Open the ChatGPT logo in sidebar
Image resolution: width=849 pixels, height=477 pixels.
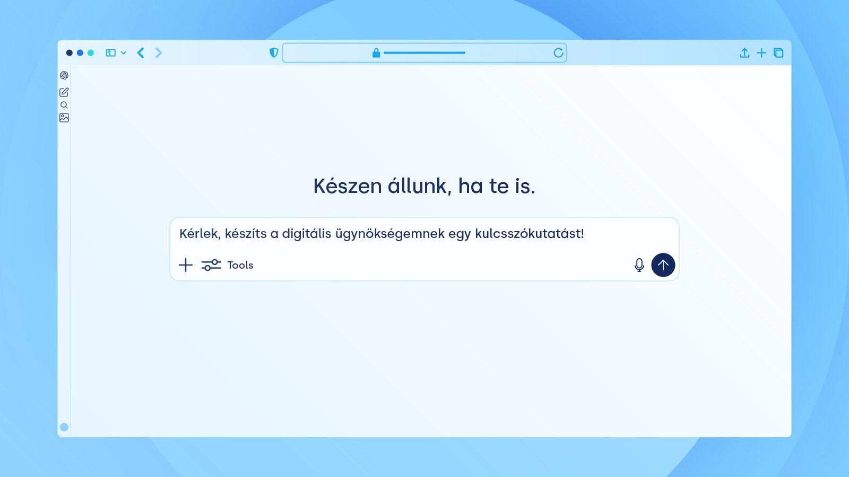coord(64,75)
